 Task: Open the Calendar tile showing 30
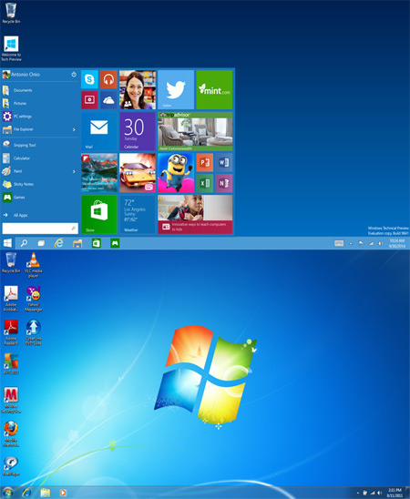(138, 131)
